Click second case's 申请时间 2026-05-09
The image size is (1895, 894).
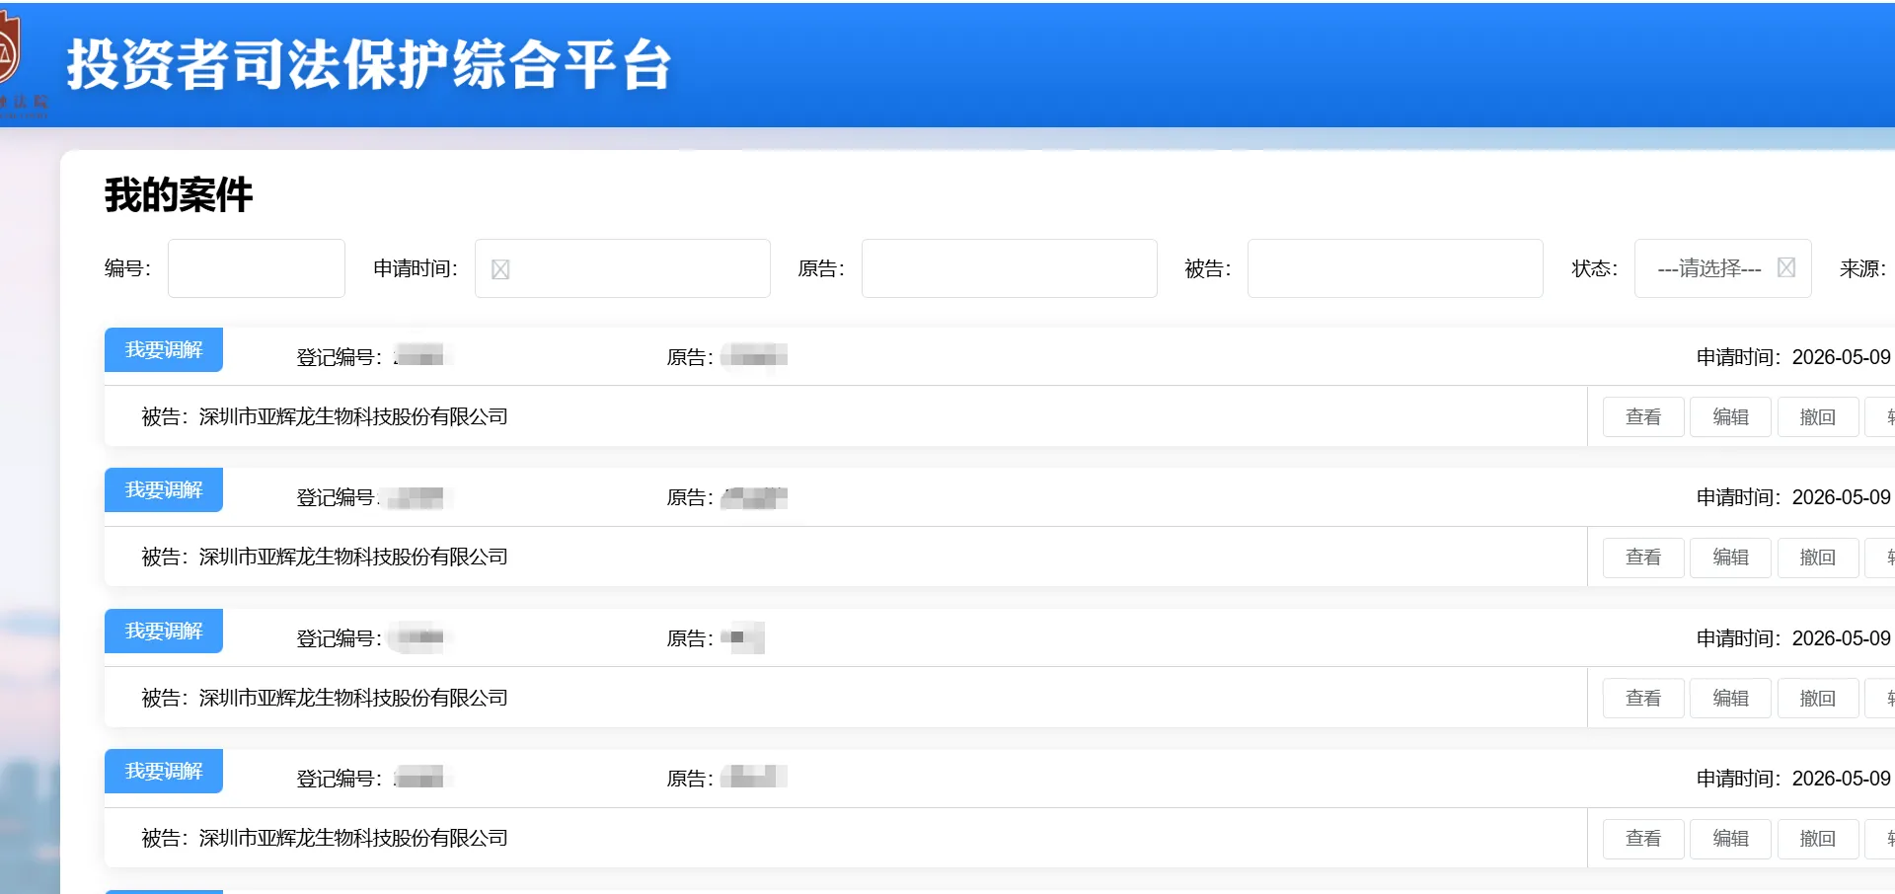(1793, 497)
